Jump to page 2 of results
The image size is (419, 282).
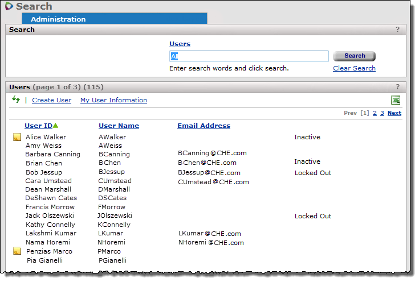[x=375, y=113]
